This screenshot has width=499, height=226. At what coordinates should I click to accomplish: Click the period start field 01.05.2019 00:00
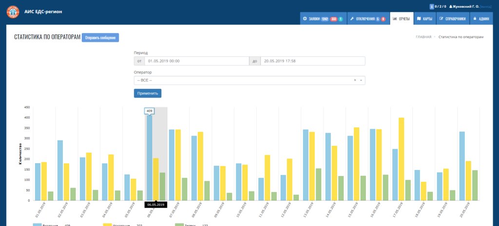[x=197, y=61]
